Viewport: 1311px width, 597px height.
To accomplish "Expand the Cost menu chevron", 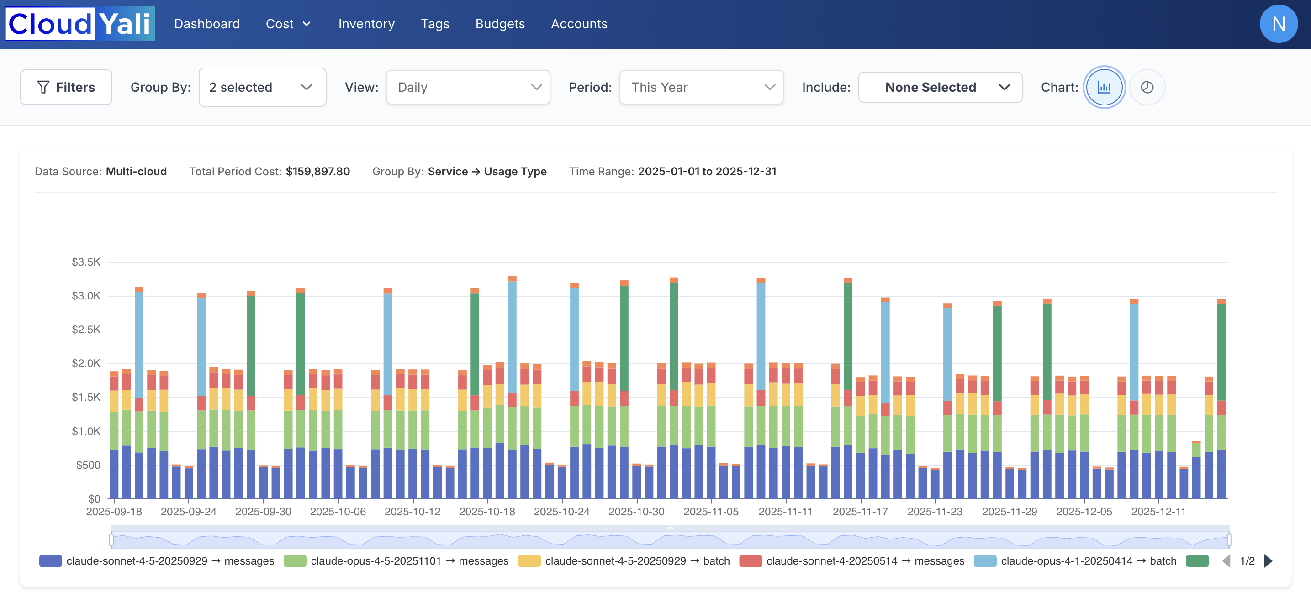I will tap(307, 24).
